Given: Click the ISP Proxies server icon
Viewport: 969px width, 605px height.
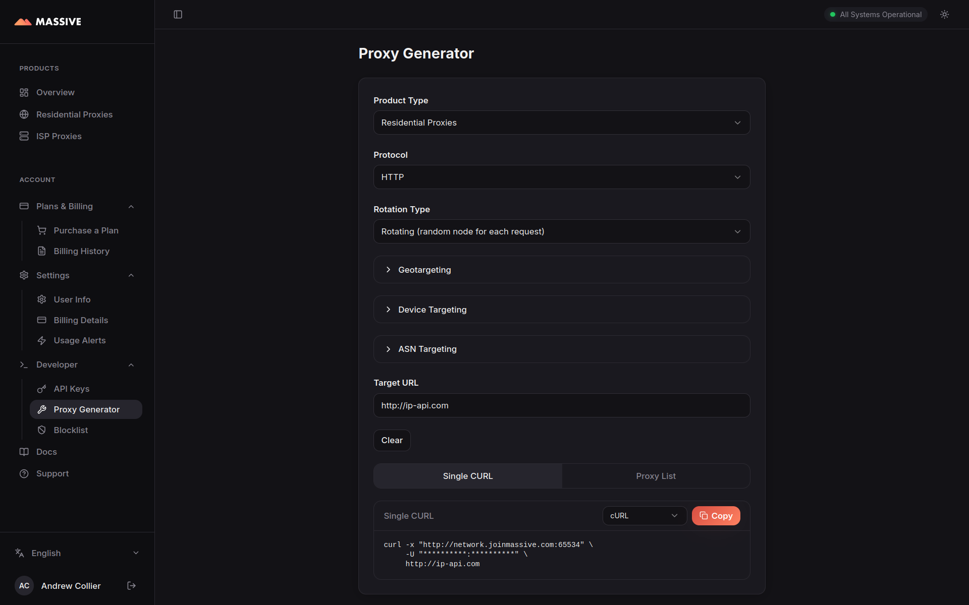Looking at the screenshot, I should [24, 136].
